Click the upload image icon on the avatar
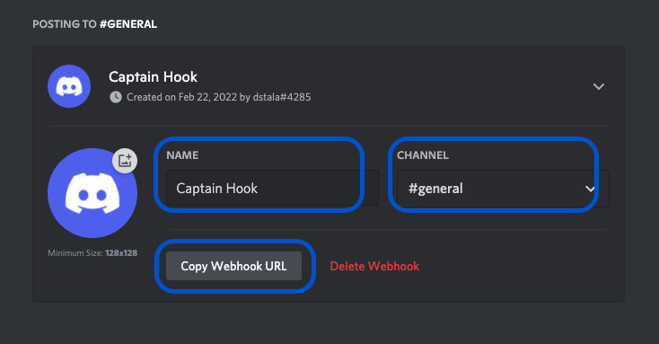The height and width of the screenshot is (344, 659). (125, 161)
